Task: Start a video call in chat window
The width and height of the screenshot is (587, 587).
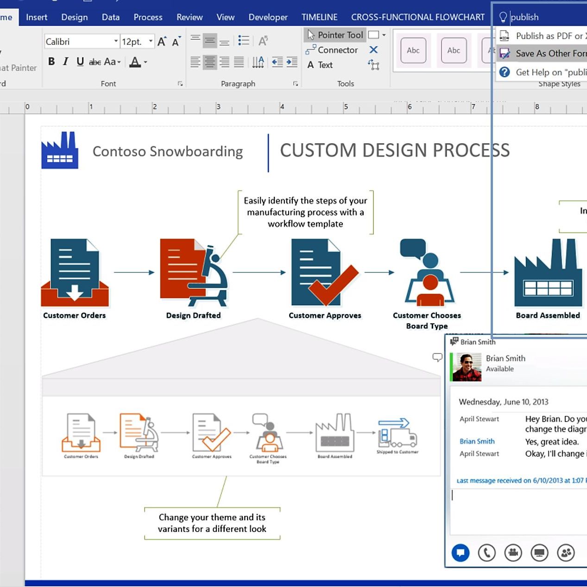Action: click(513, 552)
